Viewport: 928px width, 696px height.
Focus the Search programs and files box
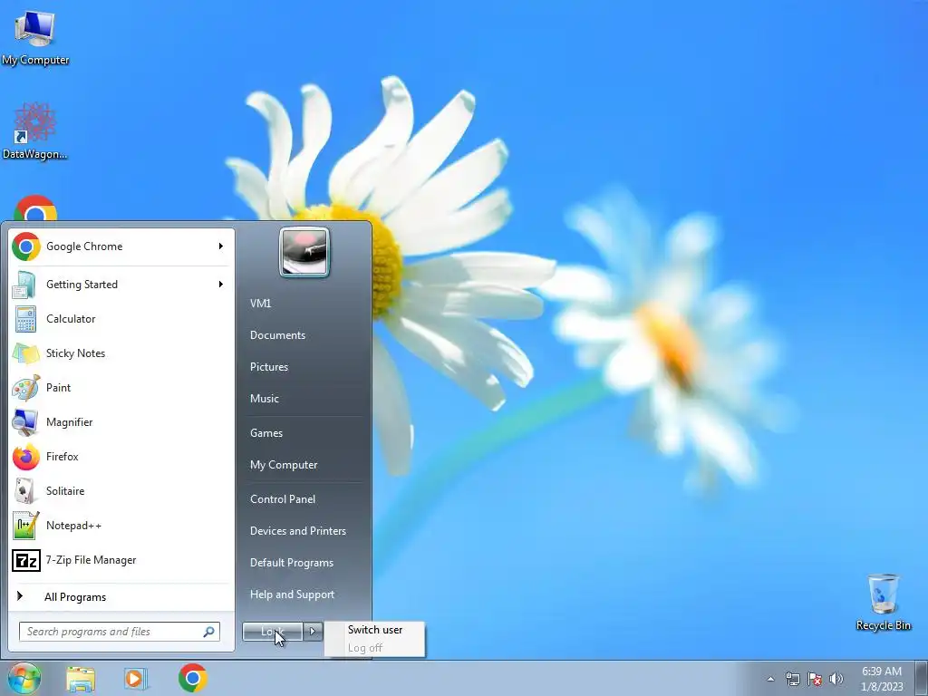coord(120,632)
